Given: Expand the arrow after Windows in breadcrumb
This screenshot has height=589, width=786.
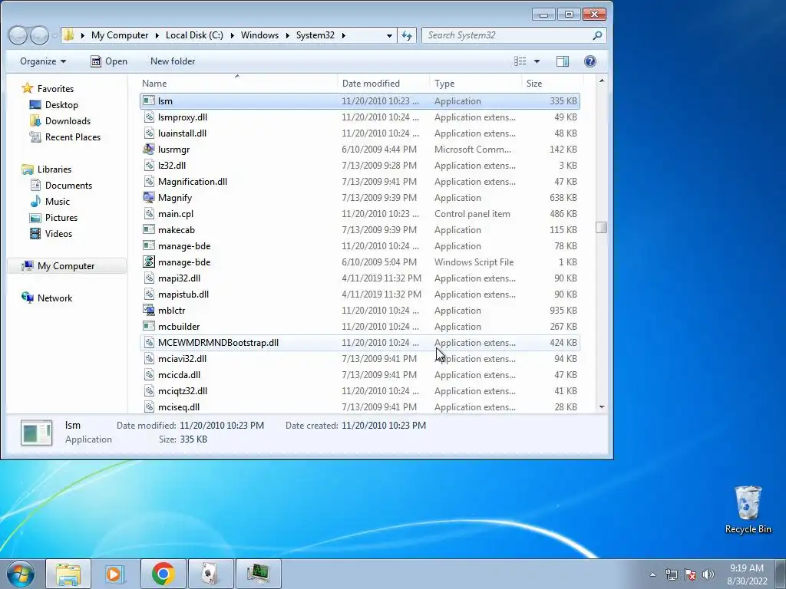Looking at the screenshot, I should 288,35.
